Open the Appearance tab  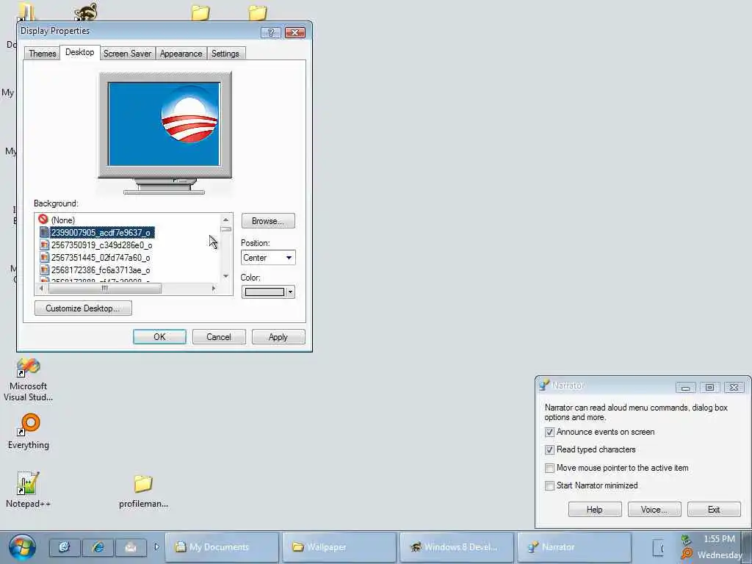[x=181, y=53]
